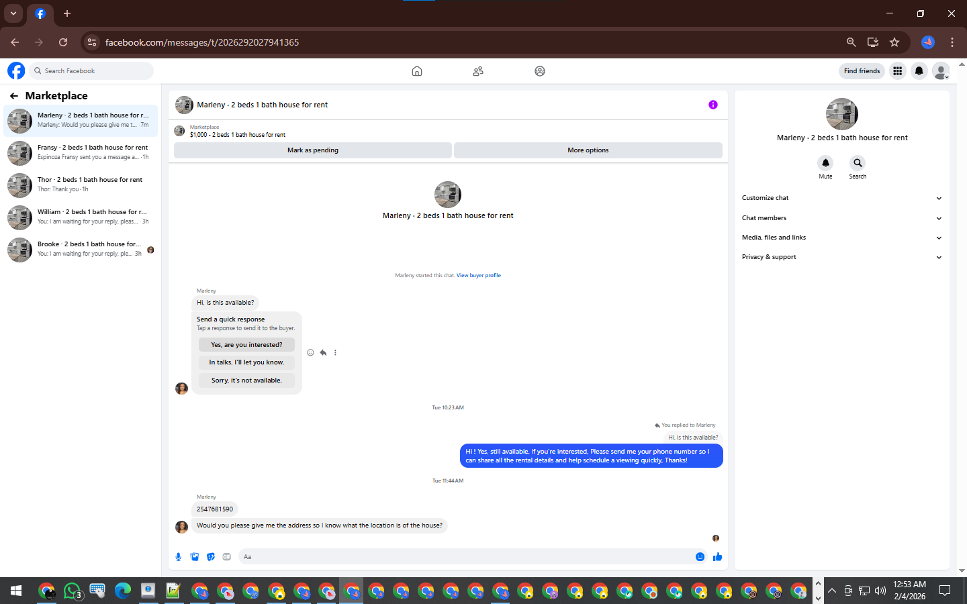Record a voice clip microphone icon
967x604 pixels.
tap(179, 557)
